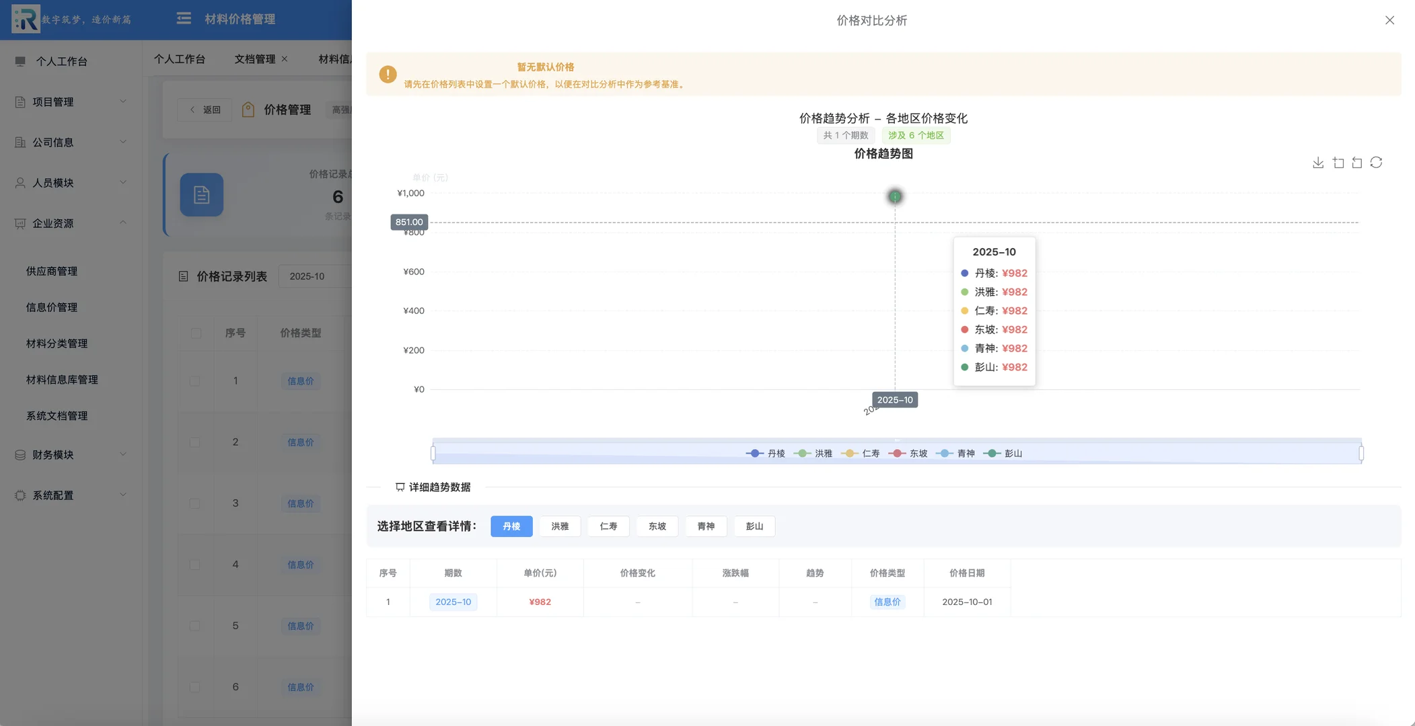Click the tag icon beside 价格管理
Screen dimensions: 1415x726
(248, 109)
